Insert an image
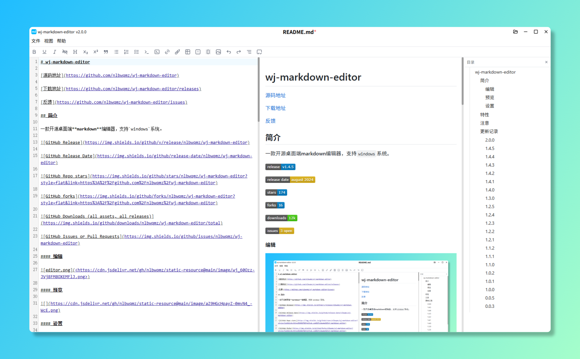This screenshot has width=580, height=359. [219, 52]
